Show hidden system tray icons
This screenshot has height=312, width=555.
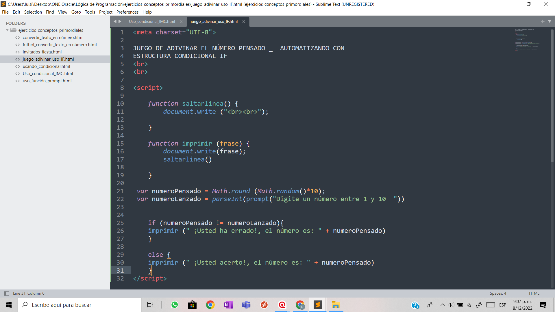pos(443,305)
